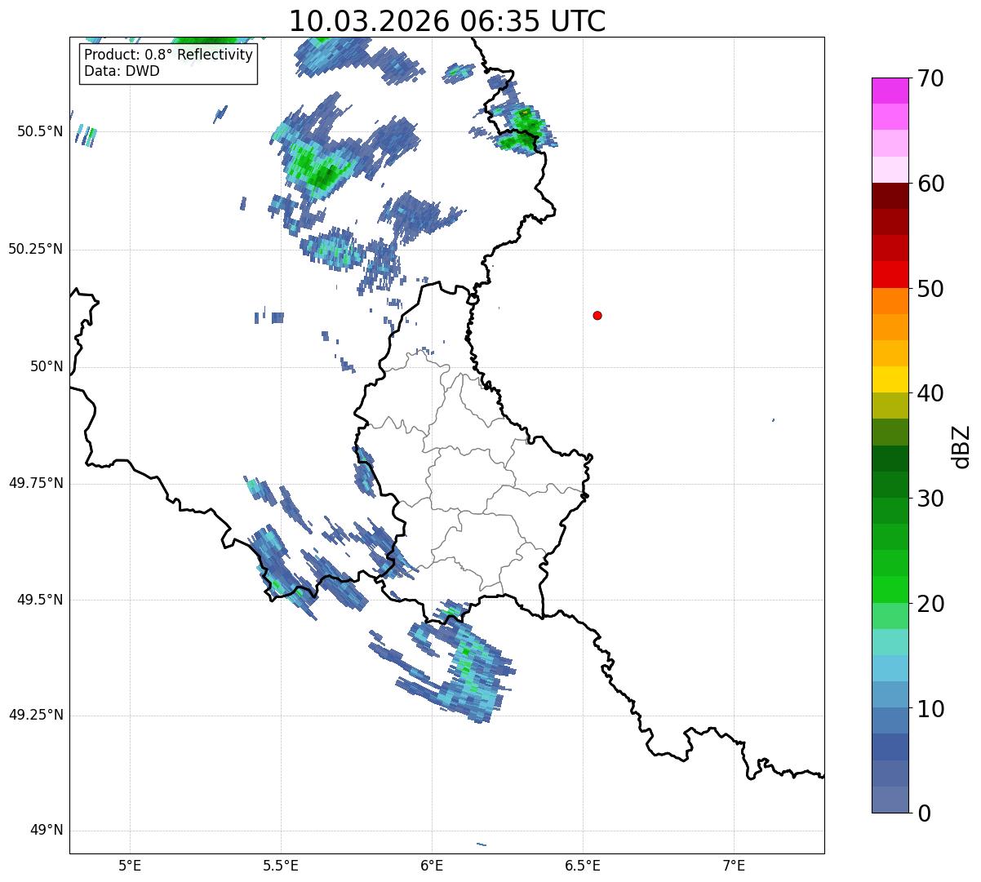Click "Product: 0.8° Reflectivity" label

(169, 55)
